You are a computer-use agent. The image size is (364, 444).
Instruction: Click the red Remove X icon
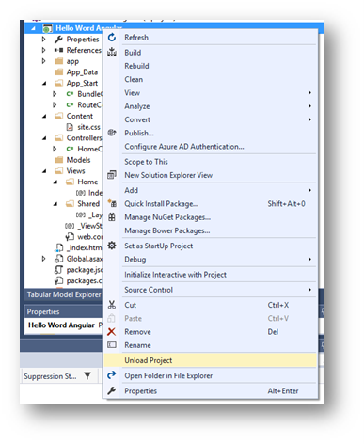(x=111, y=331)
